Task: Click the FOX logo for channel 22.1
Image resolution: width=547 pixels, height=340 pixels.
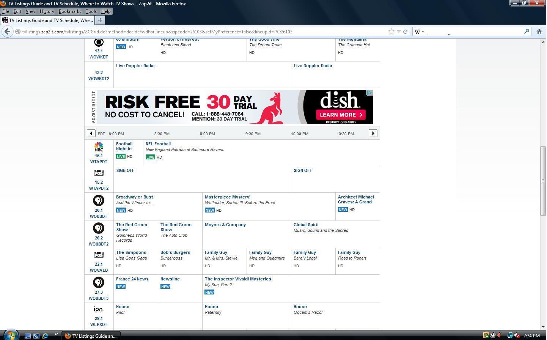Action: pos(99,255)
